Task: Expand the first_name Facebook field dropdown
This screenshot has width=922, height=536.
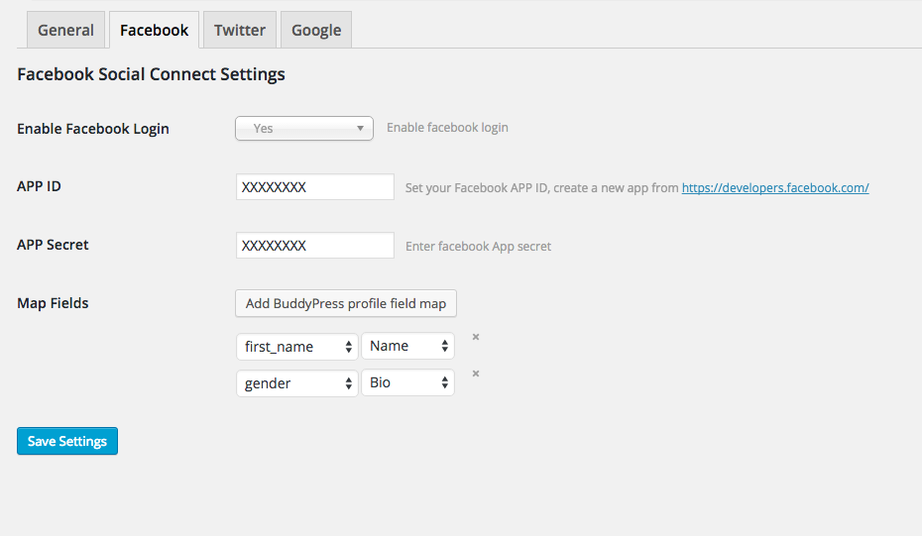Action: (296, 347)
